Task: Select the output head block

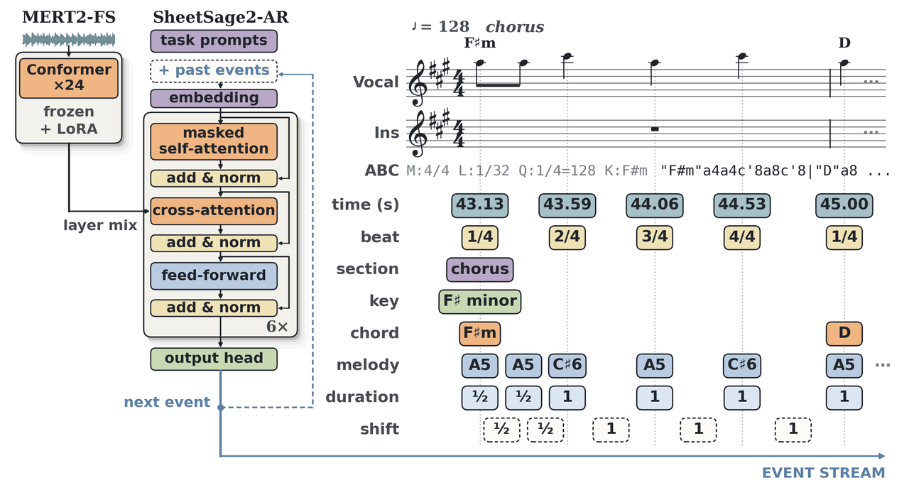Action: pos(214,359)
